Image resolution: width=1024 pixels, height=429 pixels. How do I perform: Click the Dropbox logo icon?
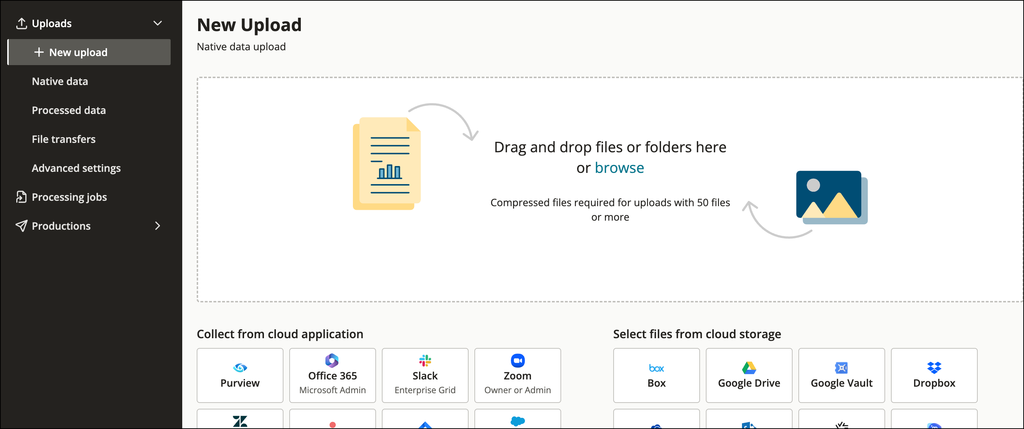[934, 368]
